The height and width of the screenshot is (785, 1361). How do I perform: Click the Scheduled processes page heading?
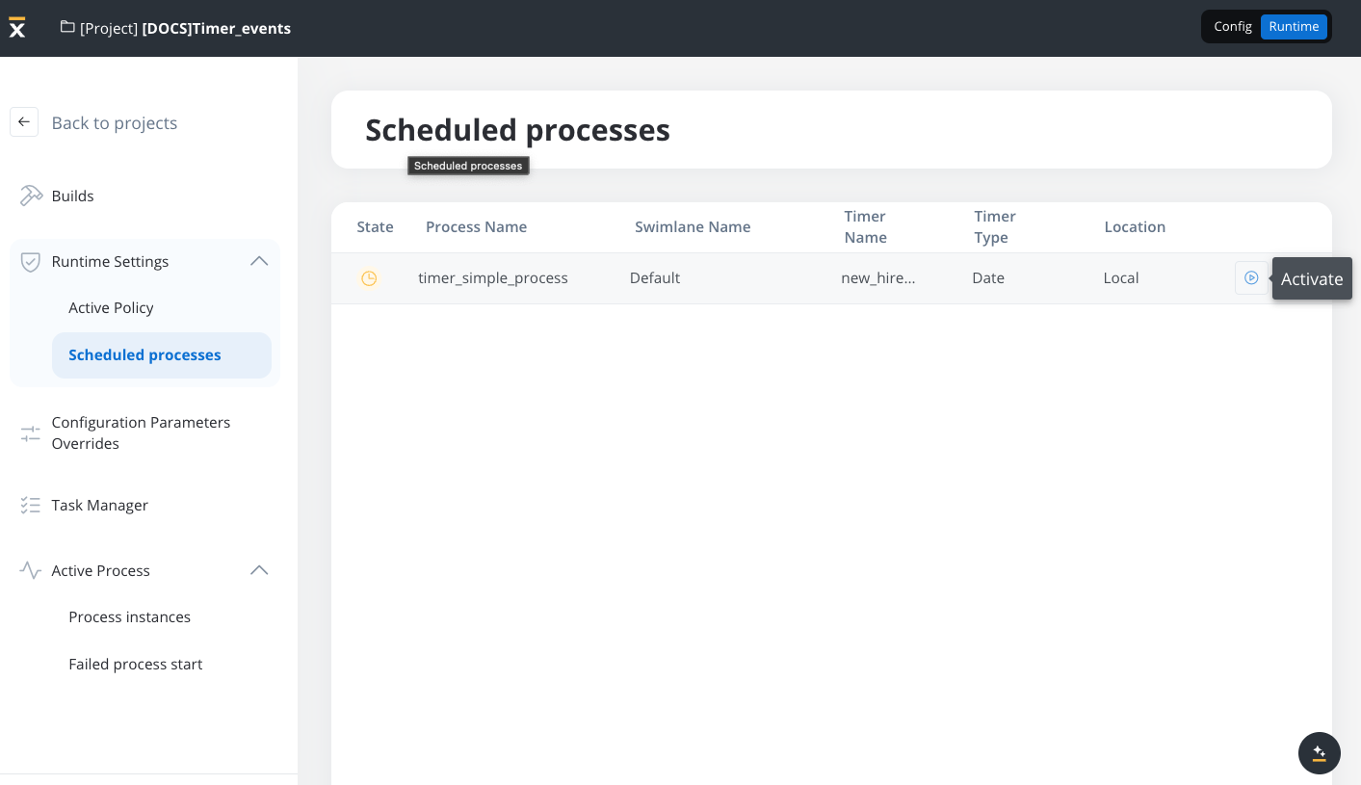517,130
